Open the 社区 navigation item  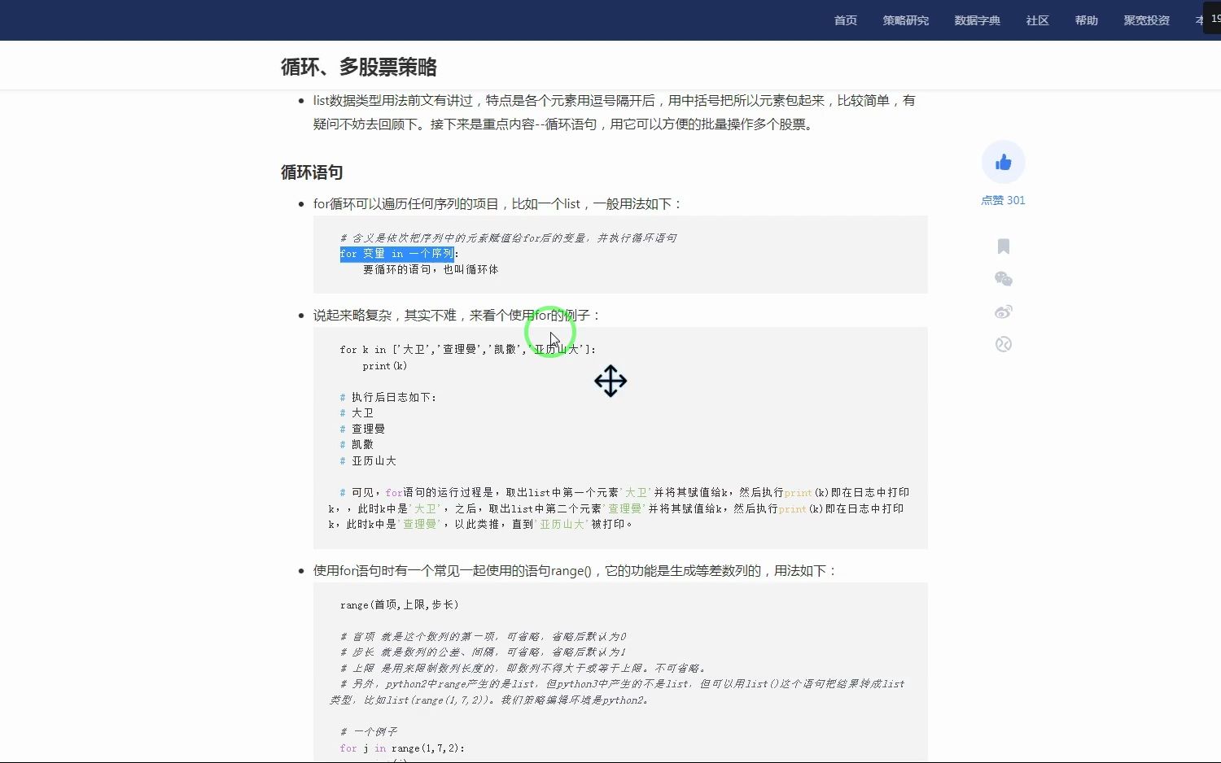1038,20
